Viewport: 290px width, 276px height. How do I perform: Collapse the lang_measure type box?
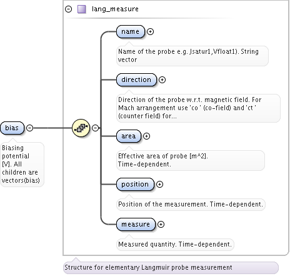(68, 9)
